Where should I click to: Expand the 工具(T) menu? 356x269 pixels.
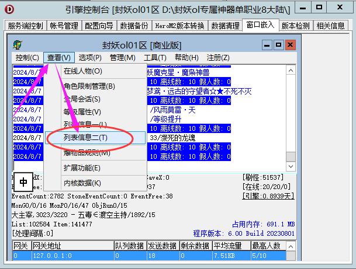[155, 58]
